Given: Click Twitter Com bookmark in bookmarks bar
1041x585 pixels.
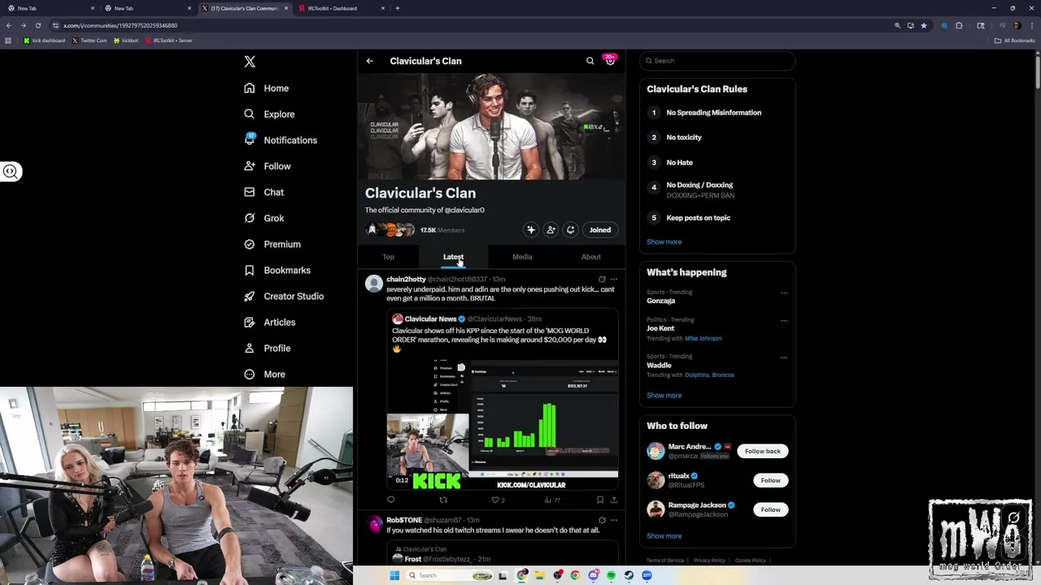Looking at the screenshot, I should (x=89, y=40).
